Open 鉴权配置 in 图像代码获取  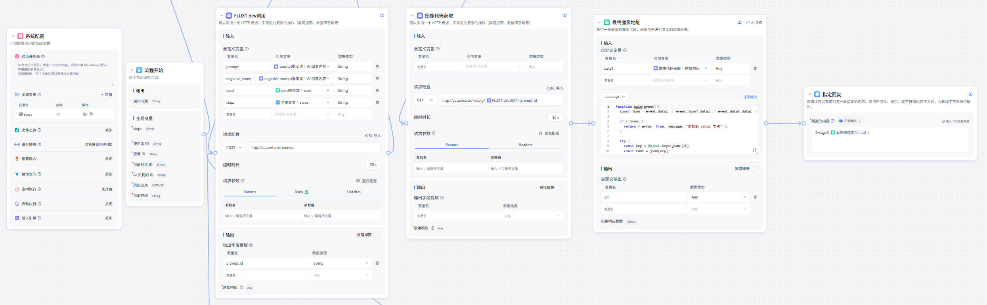click(x=549, y=133)
